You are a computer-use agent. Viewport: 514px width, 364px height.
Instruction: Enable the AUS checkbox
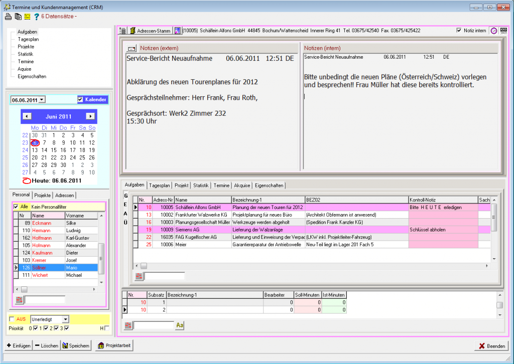point(12,319)
